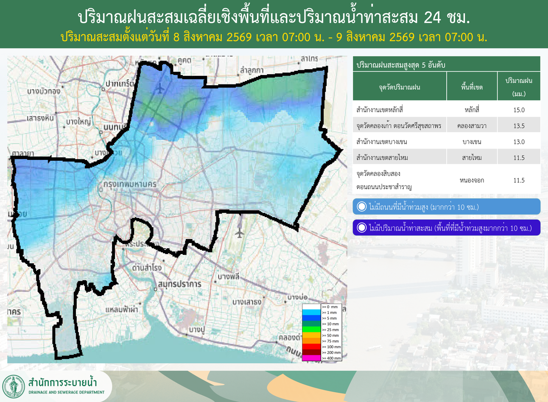The height and width of the screenshot is (402, 548).
Task: Select the '>= 50 mm' yellow legend swatch
Action: [x=311, y=335]
